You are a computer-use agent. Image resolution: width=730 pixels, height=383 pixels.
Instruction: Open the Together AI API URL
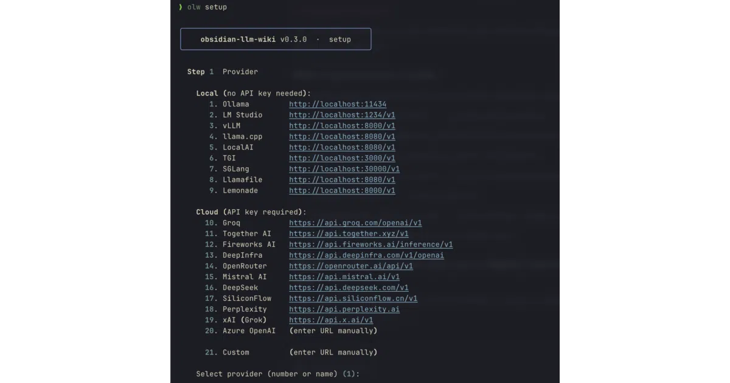coord(349,233)
